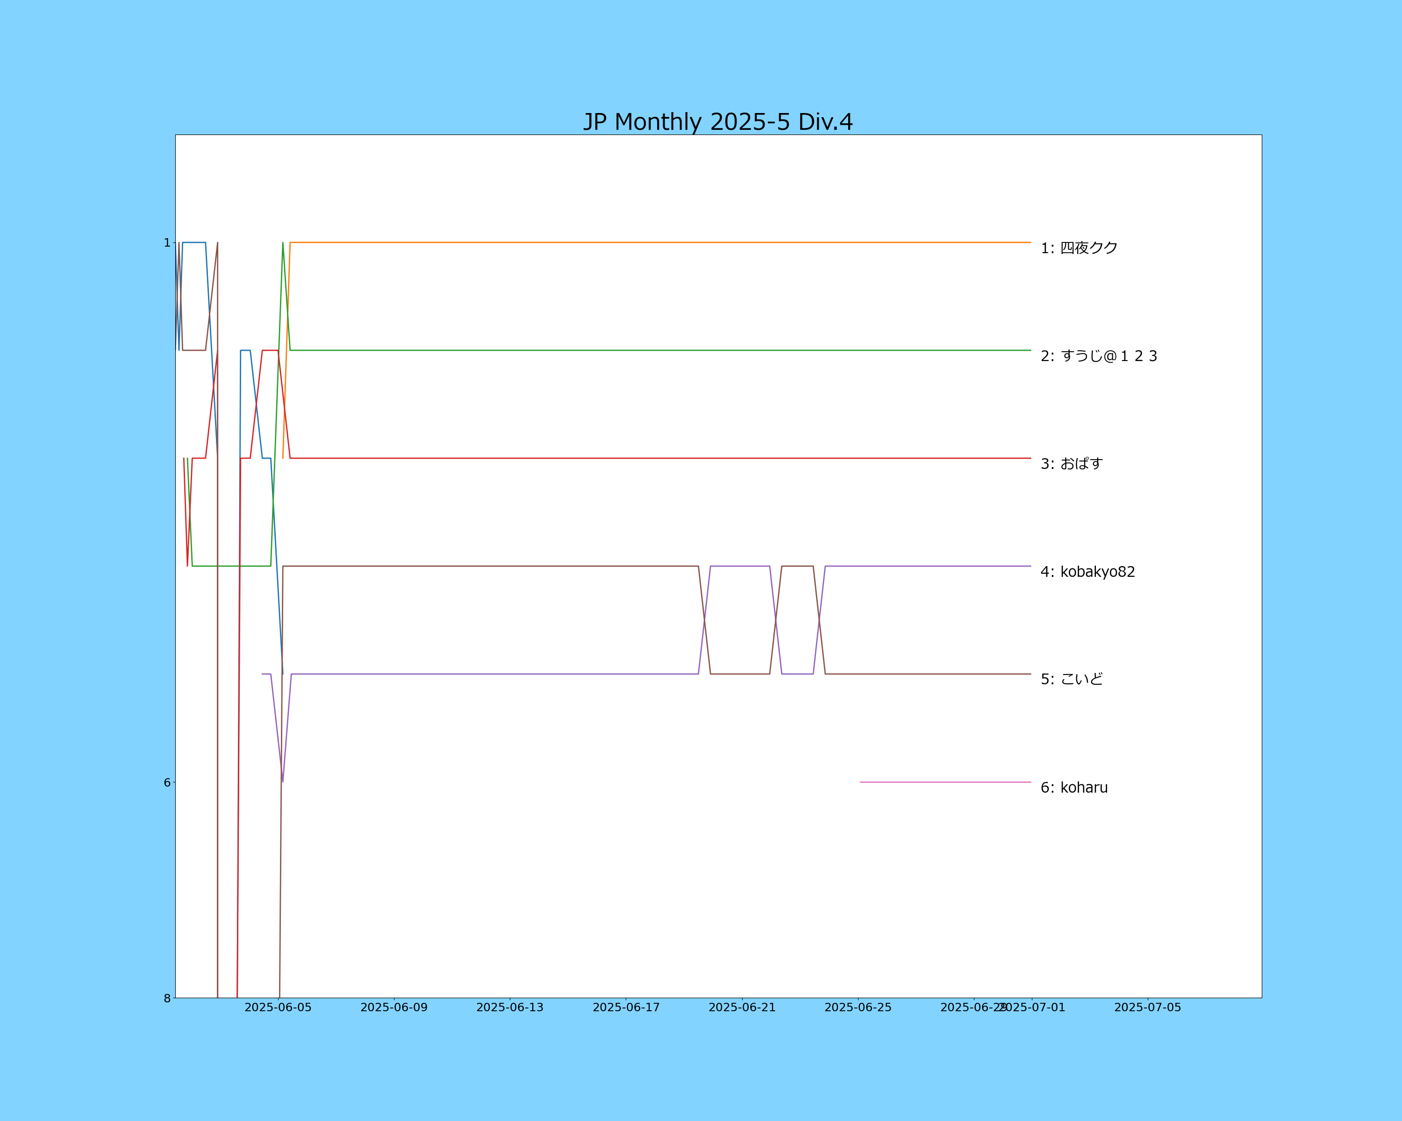The width and height of the screenshot is (1402, 1121).
Task: Click the x-axis date 2025-07-05
Action: pos(1147,1007)
